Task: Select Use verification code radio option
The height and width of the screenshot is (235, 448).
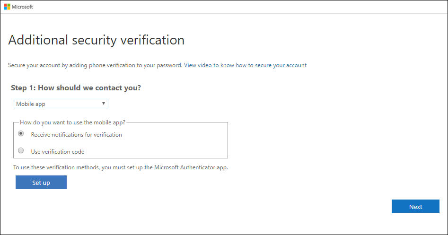Action: pyautogui.click(x=21, y=150)
